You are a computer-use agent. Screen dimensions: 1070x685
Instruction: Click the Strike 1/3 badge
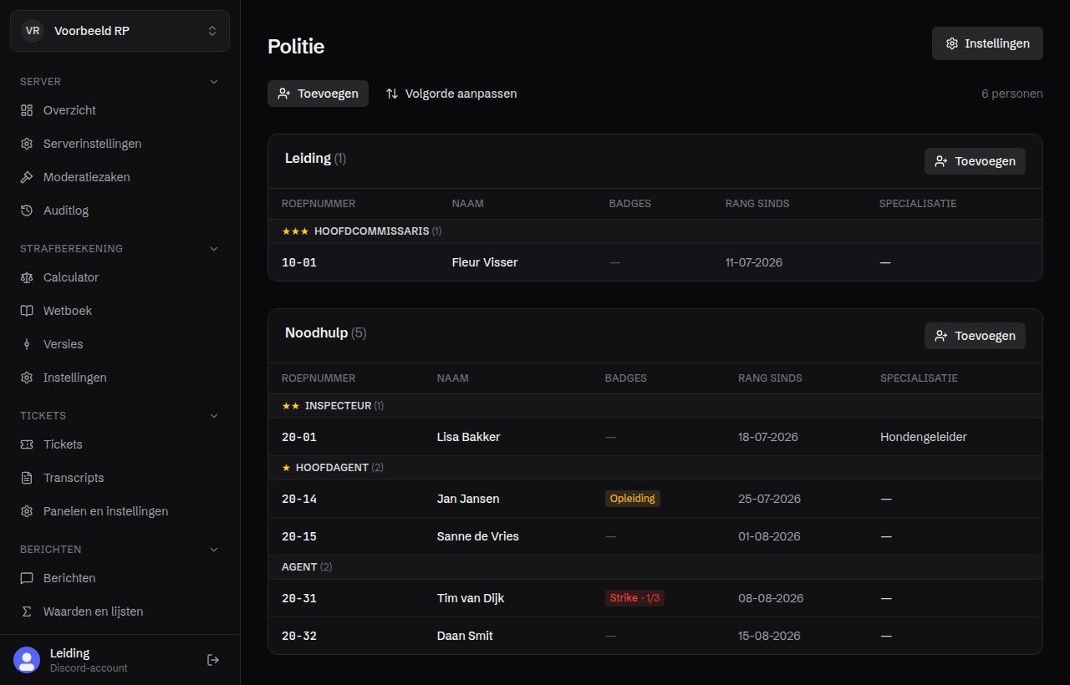(x=634, y=598)
